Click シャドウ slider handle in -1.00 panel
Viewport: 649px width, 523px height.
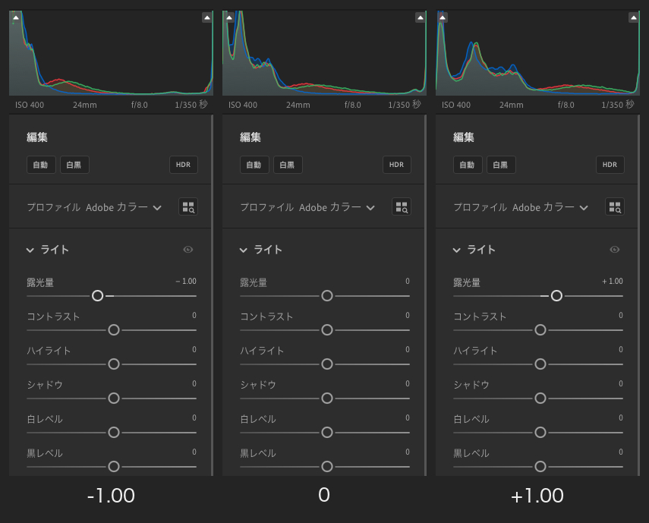[x=114, y=398]
